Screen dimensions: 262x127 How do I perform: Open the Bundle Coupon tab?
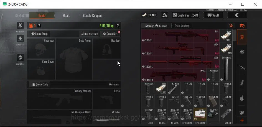[92, 16]
